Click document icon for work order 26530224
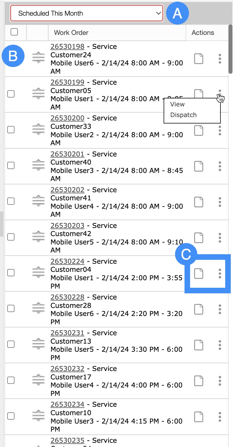 coord(198,274)
